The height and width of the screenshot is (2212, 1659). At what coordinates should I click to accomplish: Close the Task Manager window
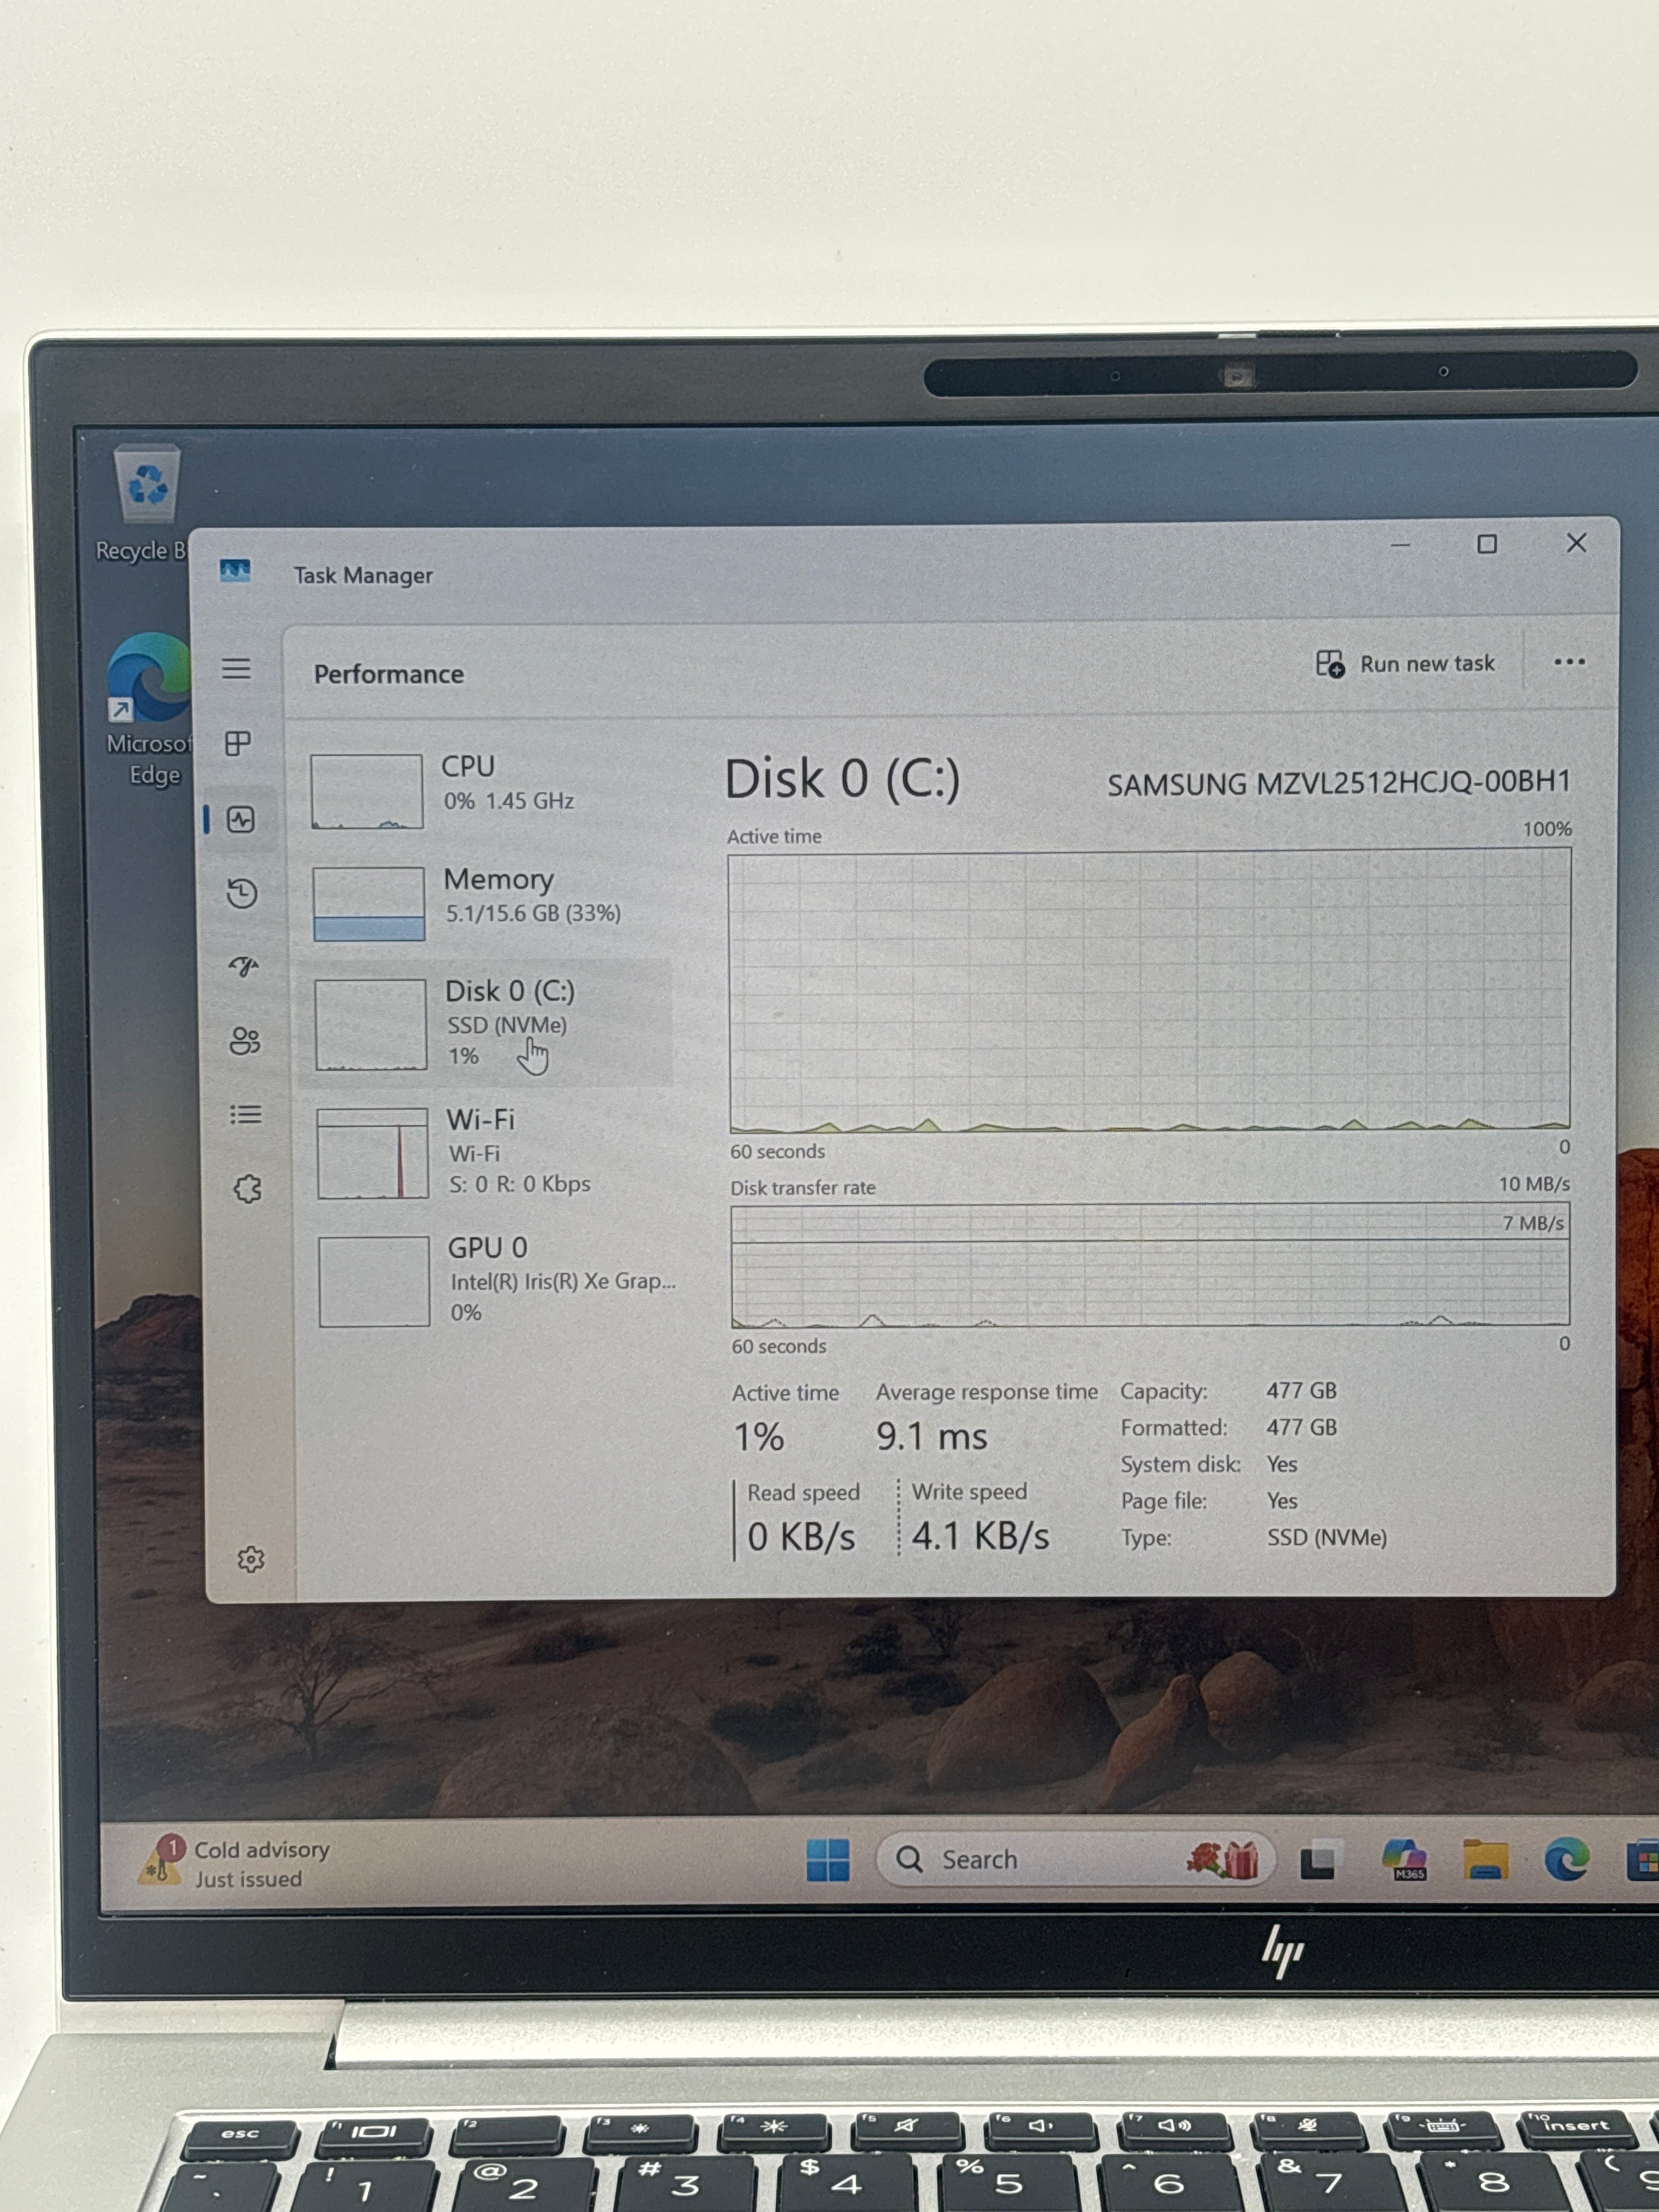[x=1576, y=543]
